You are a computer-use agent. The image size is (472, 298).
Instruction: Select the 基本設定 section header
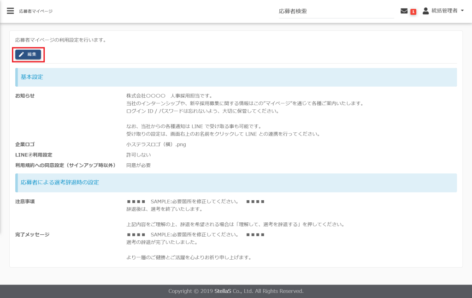click(x=32, y=77)
